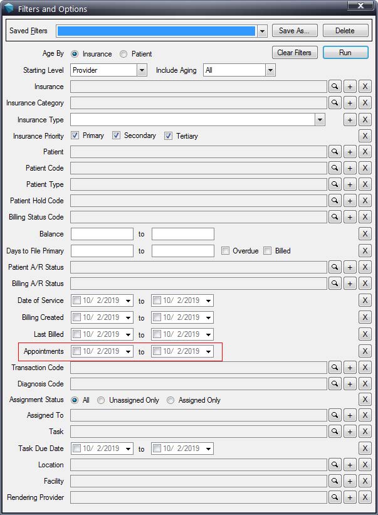The height and width of the screenshot is (515, 378).
Task: Add a Facility using plus button
Action: coord(350,481)
